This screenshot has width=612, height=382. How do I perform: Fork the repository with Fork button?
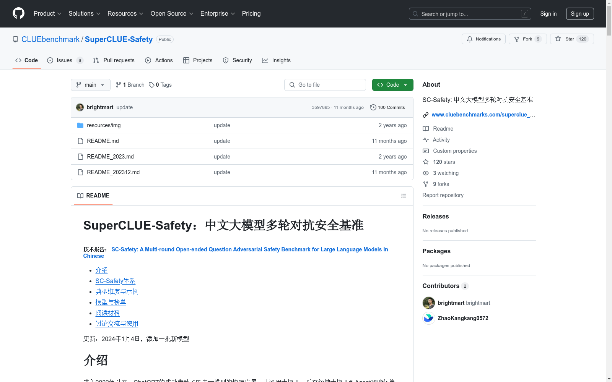click(x=527, y=39)
